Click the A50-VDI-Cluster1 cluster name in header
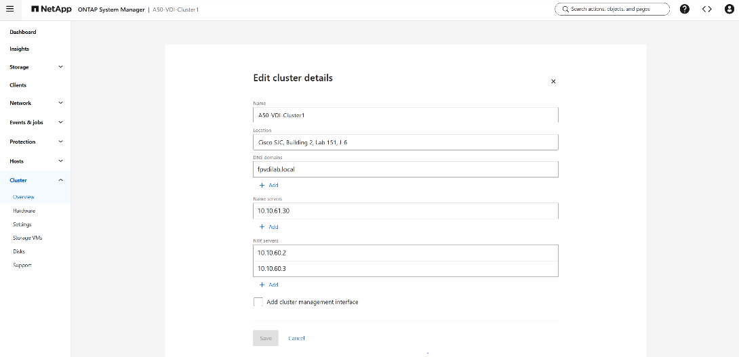 coord(176,9)
